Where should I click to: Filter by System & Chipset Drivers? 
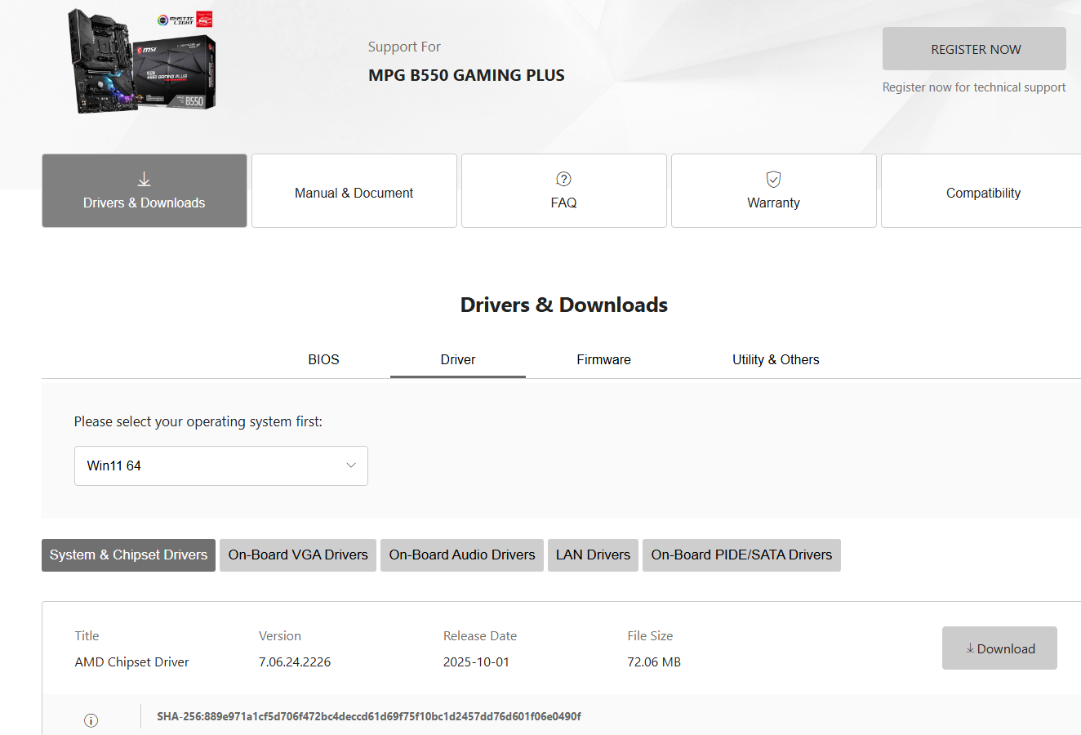coord(129,555)
